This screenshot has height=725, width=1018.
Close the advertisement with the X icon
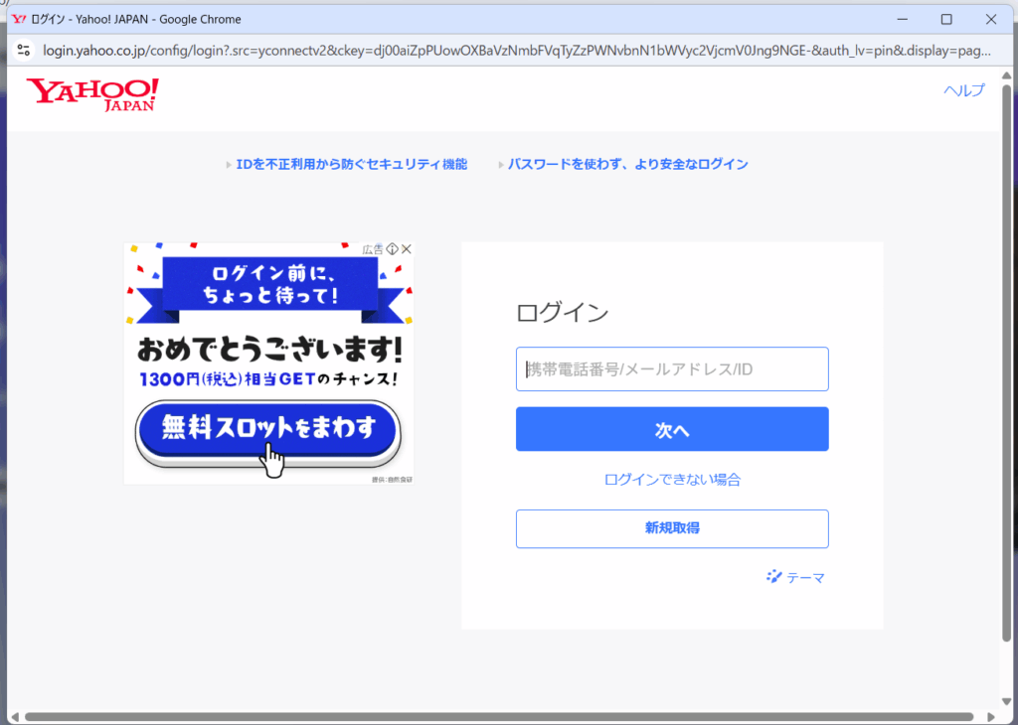[407, 249]
